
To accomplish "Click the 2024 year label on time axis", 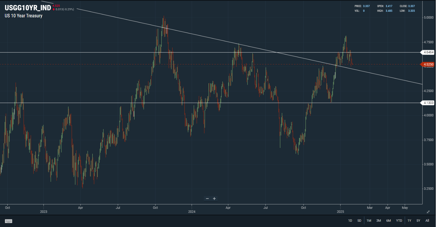I will (x=192, y=212).
